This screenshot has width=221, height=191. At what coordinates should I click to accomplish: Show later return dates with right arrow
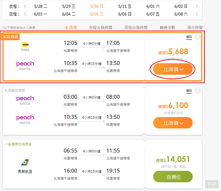tap(197, 14)
